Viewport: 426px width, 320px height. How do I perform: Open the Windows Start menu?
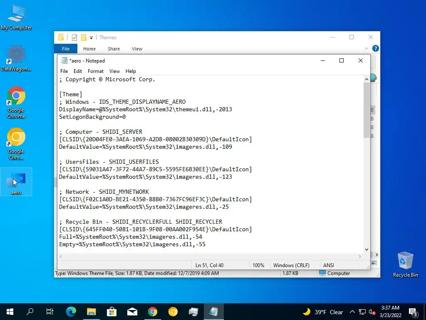coord(10,312)
